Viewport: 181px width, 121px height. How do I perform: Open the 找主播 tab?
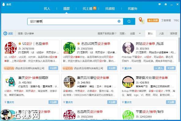[87, 9]
